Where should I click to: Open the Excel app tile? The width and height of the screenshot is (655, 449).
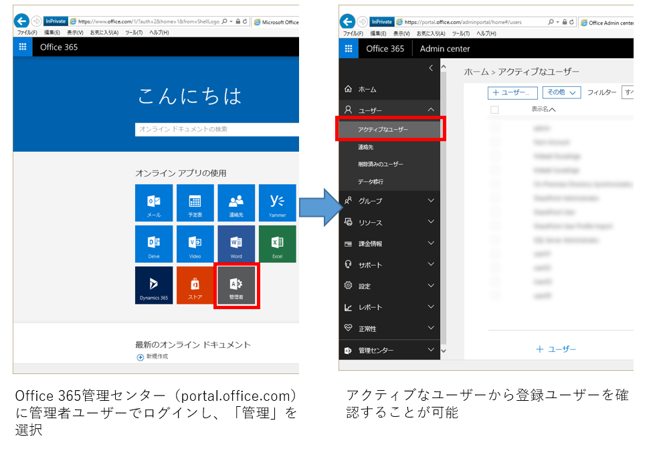(x=278, y=244)
